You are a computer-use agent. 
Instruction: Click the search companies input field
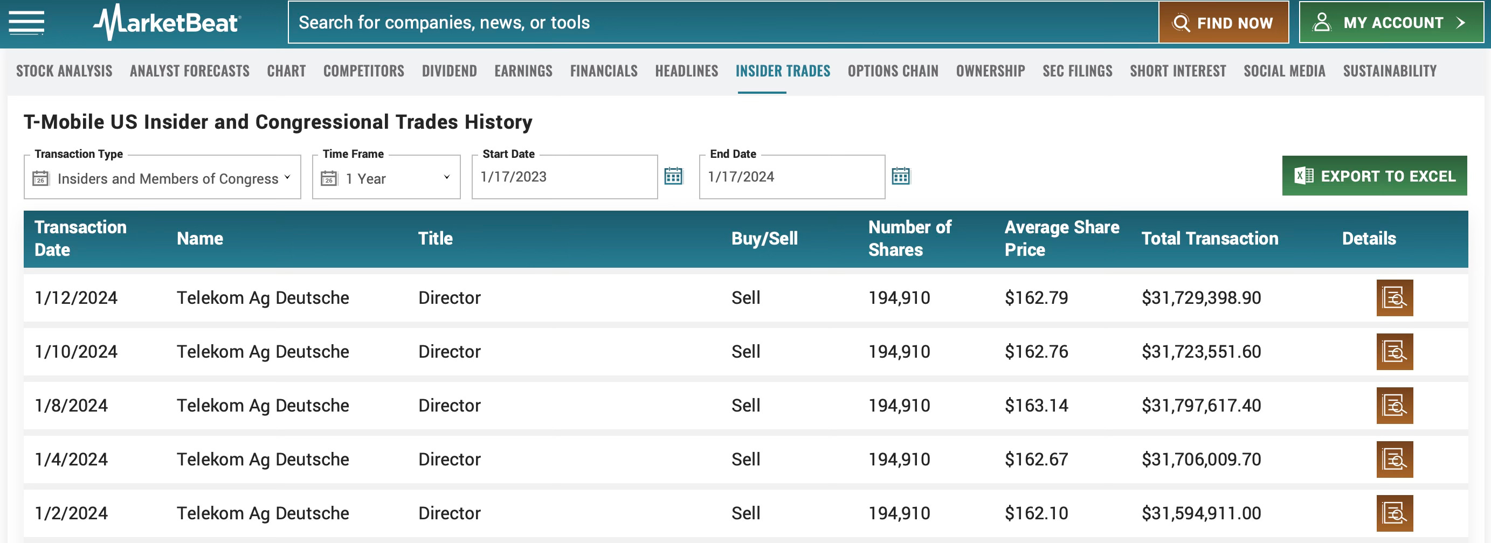[x=722, y=22]
